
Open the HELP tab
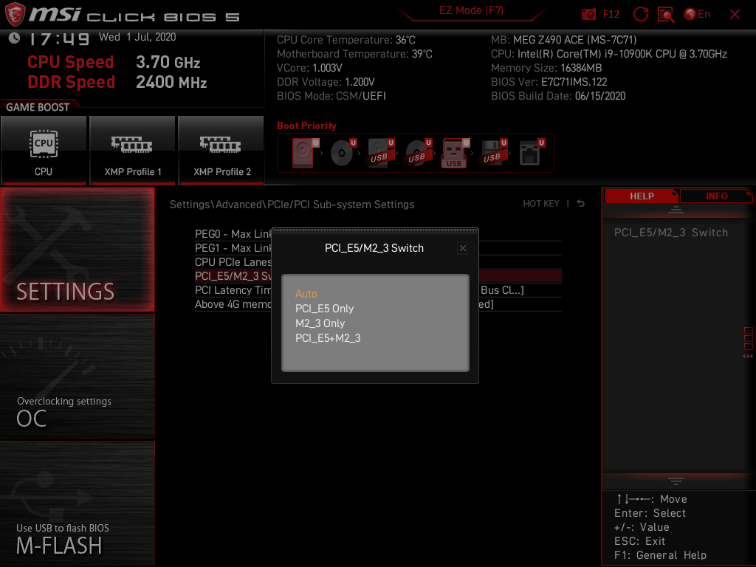[641, 196]
